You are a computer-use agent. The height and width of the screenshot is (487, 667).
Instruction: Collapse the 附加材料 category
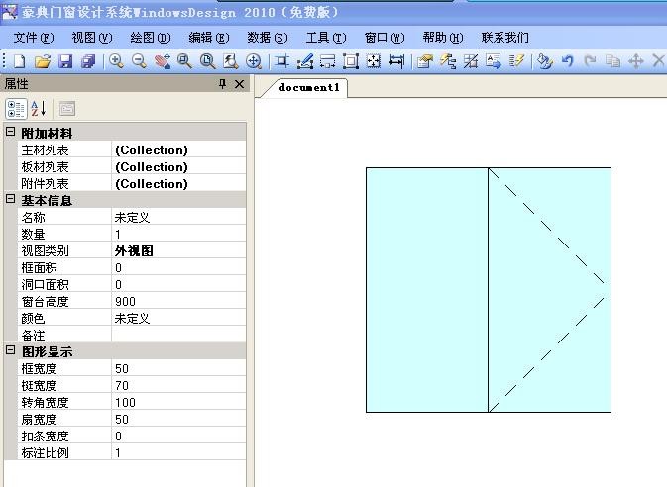pos(11,132)
